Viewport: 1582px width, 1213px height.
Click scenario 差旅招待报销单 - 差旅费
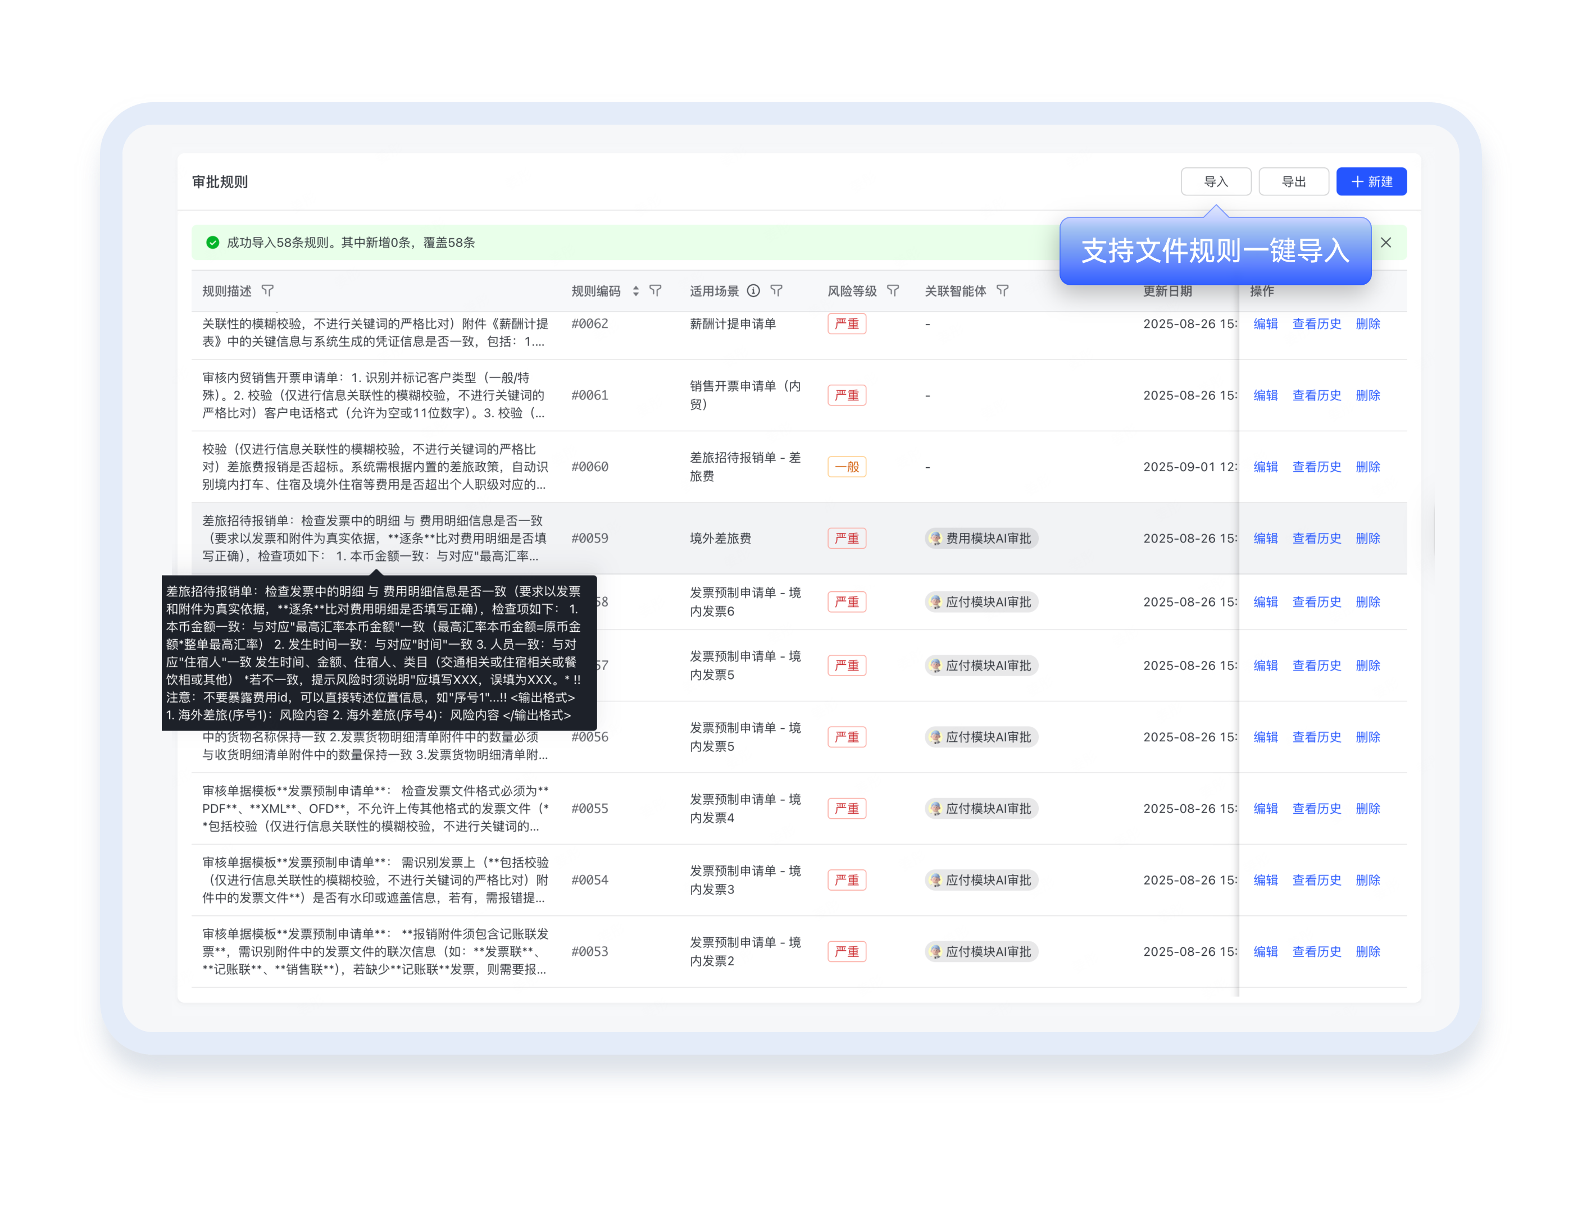pyautogui.click(x=745, y=467)
